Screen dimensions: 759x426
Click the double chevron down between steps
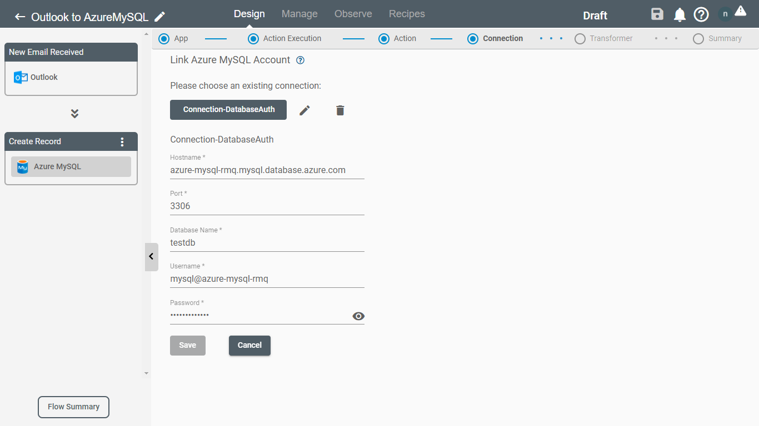click(x=74, y=114)
